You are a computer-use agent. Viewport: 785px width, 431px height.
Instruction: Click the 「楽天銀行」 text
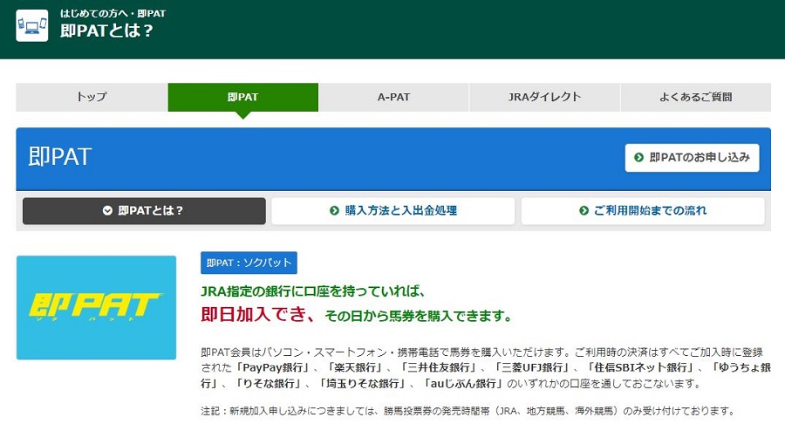[356, 367]
